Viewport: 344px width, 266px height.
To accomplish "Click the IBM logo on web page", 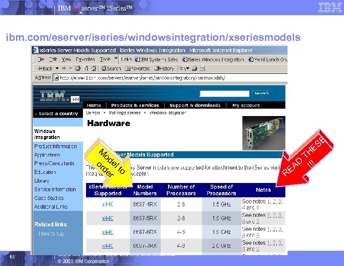I will coord(53,96).
